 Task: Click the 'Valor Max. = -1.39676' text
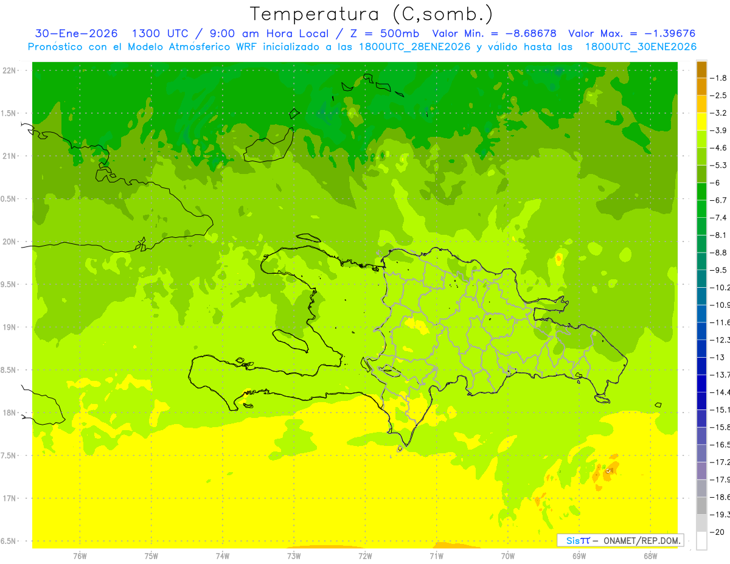(x=631, y=33)
